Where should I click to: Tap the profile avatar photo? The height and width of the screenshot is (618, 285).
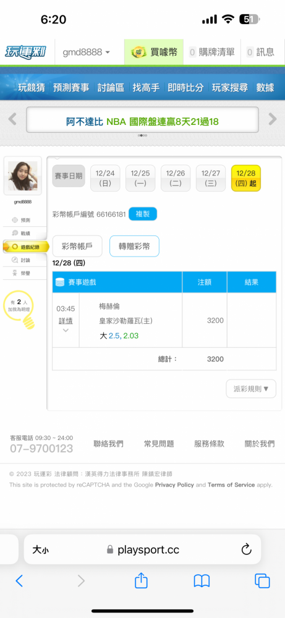(22, 176)
